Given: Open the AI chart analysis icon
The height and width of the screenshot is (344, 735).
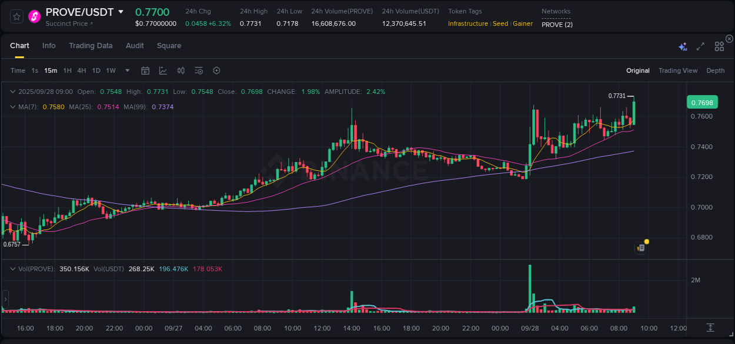Looking at the screenshot, I should click(x=682, y=45).
